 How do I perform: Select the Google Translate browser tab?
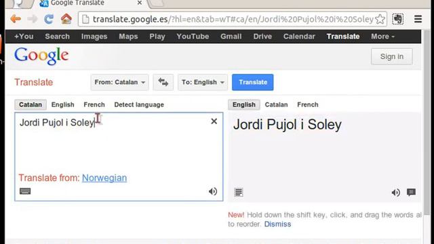click(92, 3)
